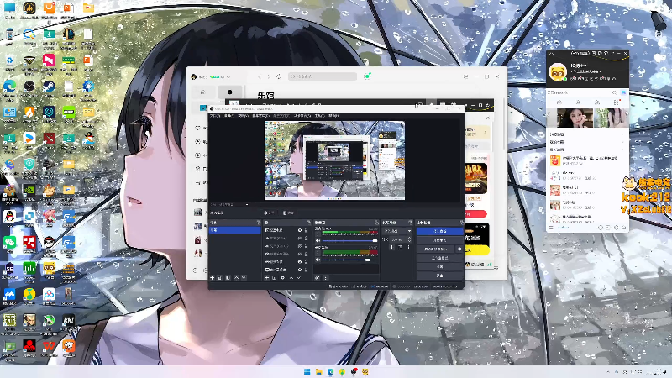Pop out the OBS Controls dock
Screen dimensions: 672x378
point(461,223)
